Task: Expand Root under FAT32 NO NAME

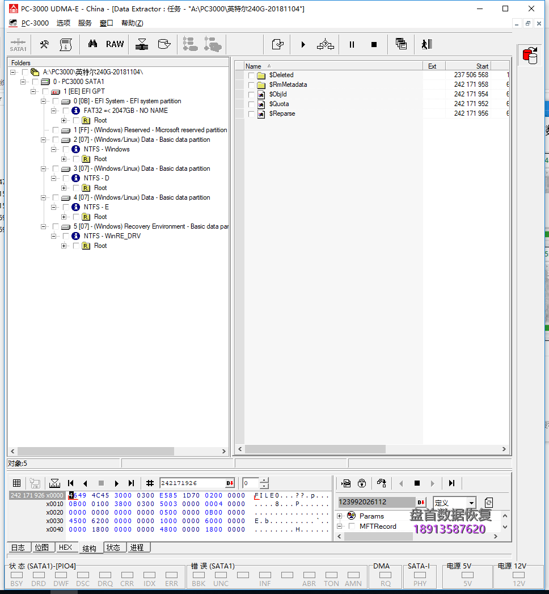Action: (x=64, y=120)
